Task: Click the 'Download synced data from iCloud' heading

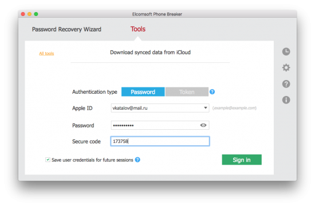Action: click(x=150, y=53)
